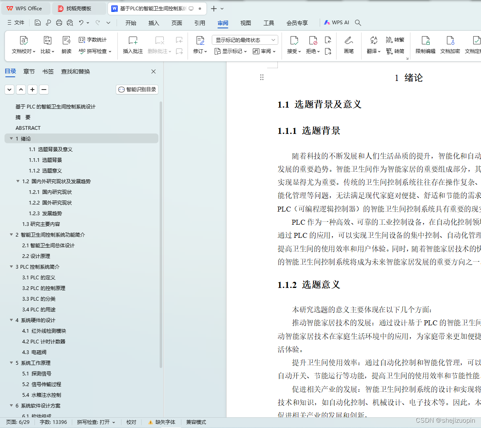
Task: Click the navigation pane vertical scrollbar
Action: point(161,235)
